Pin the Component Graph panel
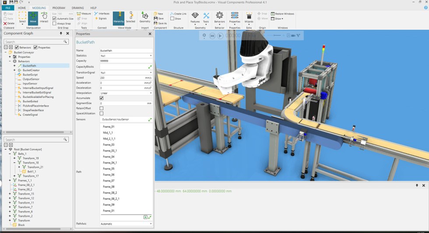This screenshot has height=233, width=429. pyautogui.click(x=60, y=33)
